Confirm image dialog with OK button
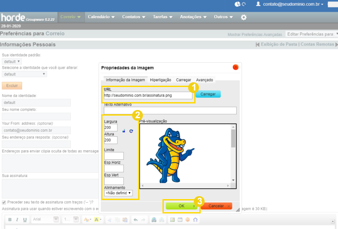This screenshot has width=338, height=229. [182, 206]
